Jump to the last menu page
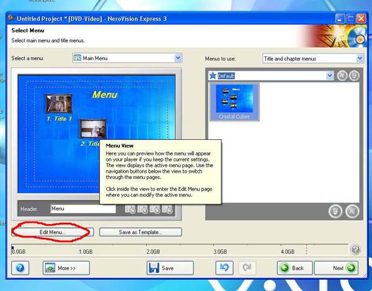Viewport: 372px width, 291px height. [167, 209]
